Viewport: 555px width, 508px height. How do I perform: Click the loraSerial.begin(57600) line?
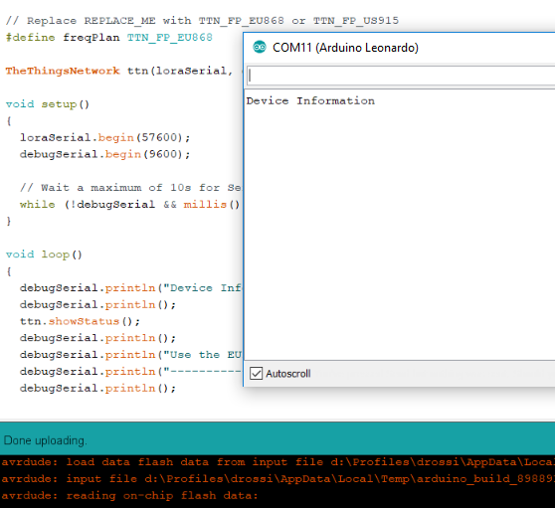click(x=104, y=137)
